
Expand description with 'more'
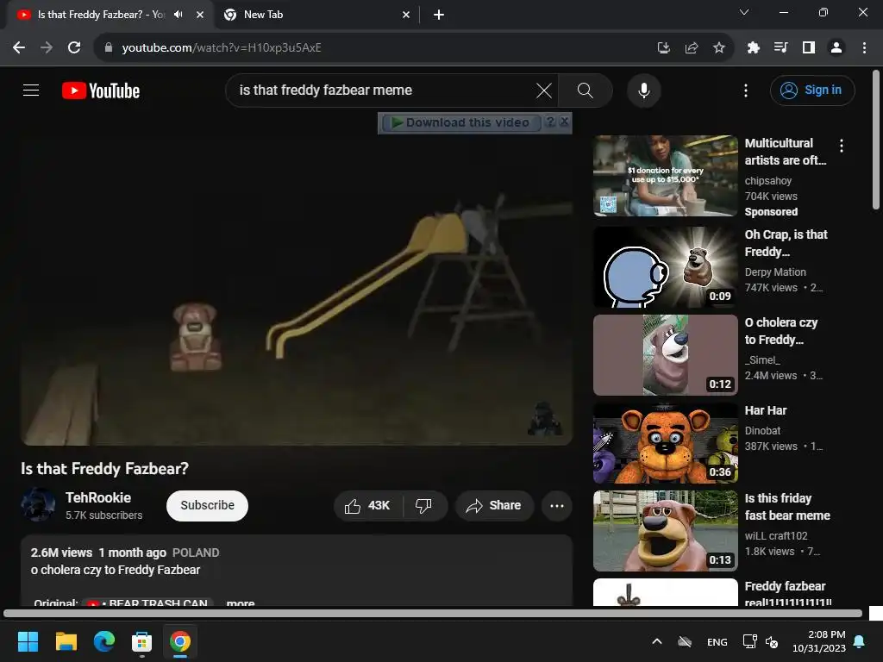(x=241, y=603)
